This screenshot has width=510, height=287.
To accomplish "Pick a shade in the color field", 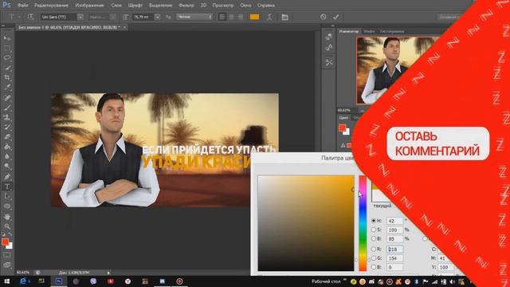I will pos(306,223).
